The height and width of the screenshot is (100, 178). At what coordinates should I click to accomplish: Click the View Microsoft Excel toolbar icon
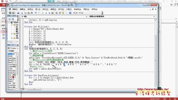tap(10, 13)
